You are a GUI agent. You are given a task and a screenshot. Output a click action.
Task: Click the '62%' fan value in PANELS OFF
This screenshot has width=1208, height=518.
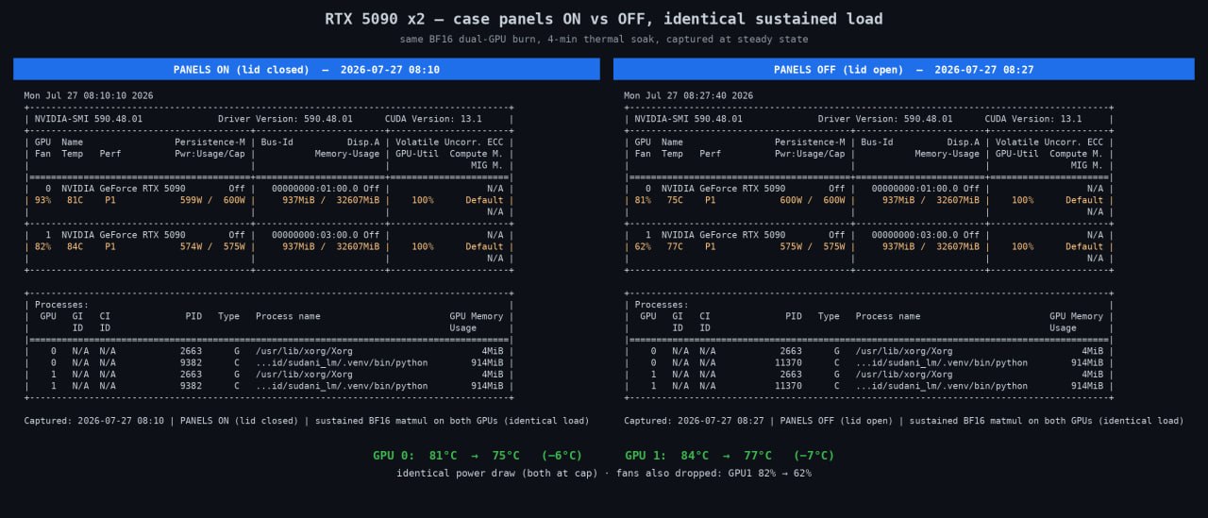tap(644, 246)
